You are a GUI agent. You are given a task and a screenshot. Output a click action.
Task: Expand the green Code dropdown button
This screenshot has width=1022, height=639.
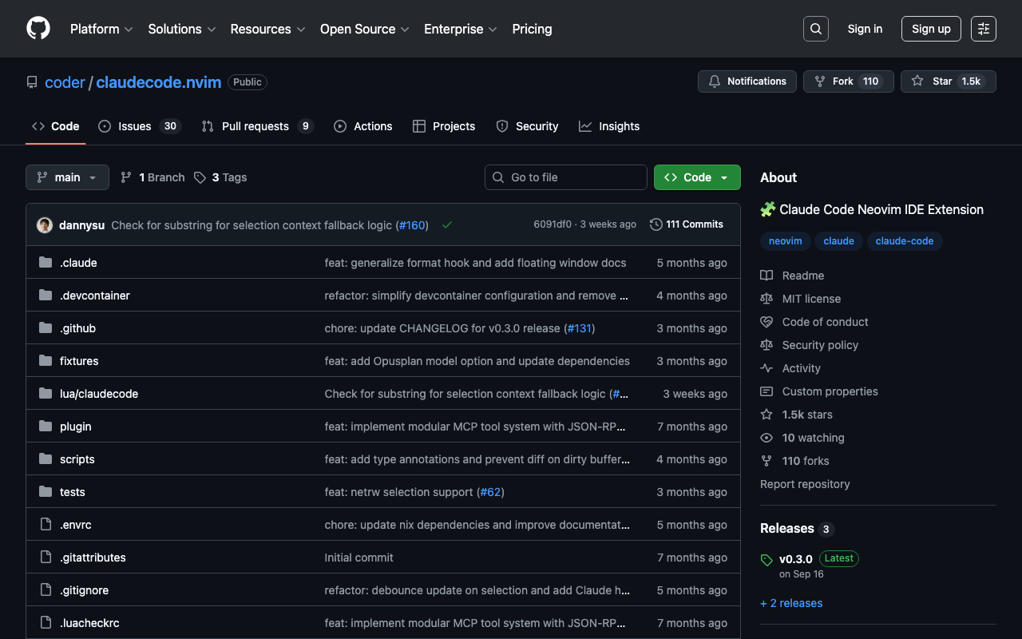click(x=696, y=177)
